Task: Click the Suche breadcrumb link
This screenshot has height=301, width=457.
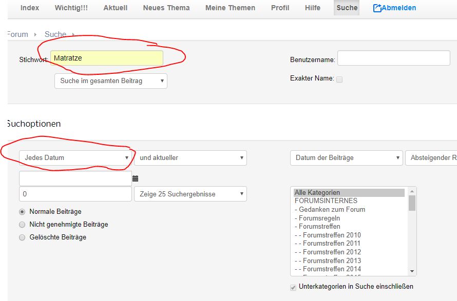Action: tap(55, 34)
